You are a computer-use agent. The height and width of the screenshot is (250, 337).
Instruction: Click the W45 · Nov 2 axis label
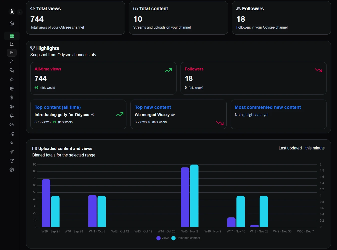point(190,231)
